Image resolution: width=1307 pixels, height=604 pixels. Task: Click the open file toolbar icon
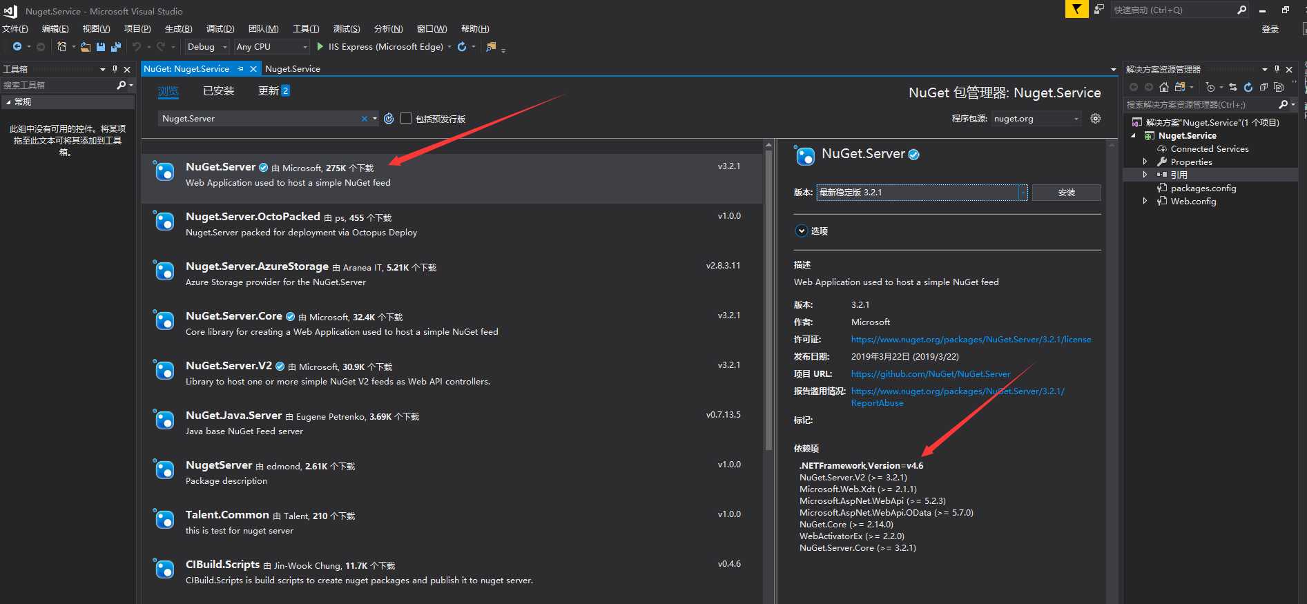86,47
